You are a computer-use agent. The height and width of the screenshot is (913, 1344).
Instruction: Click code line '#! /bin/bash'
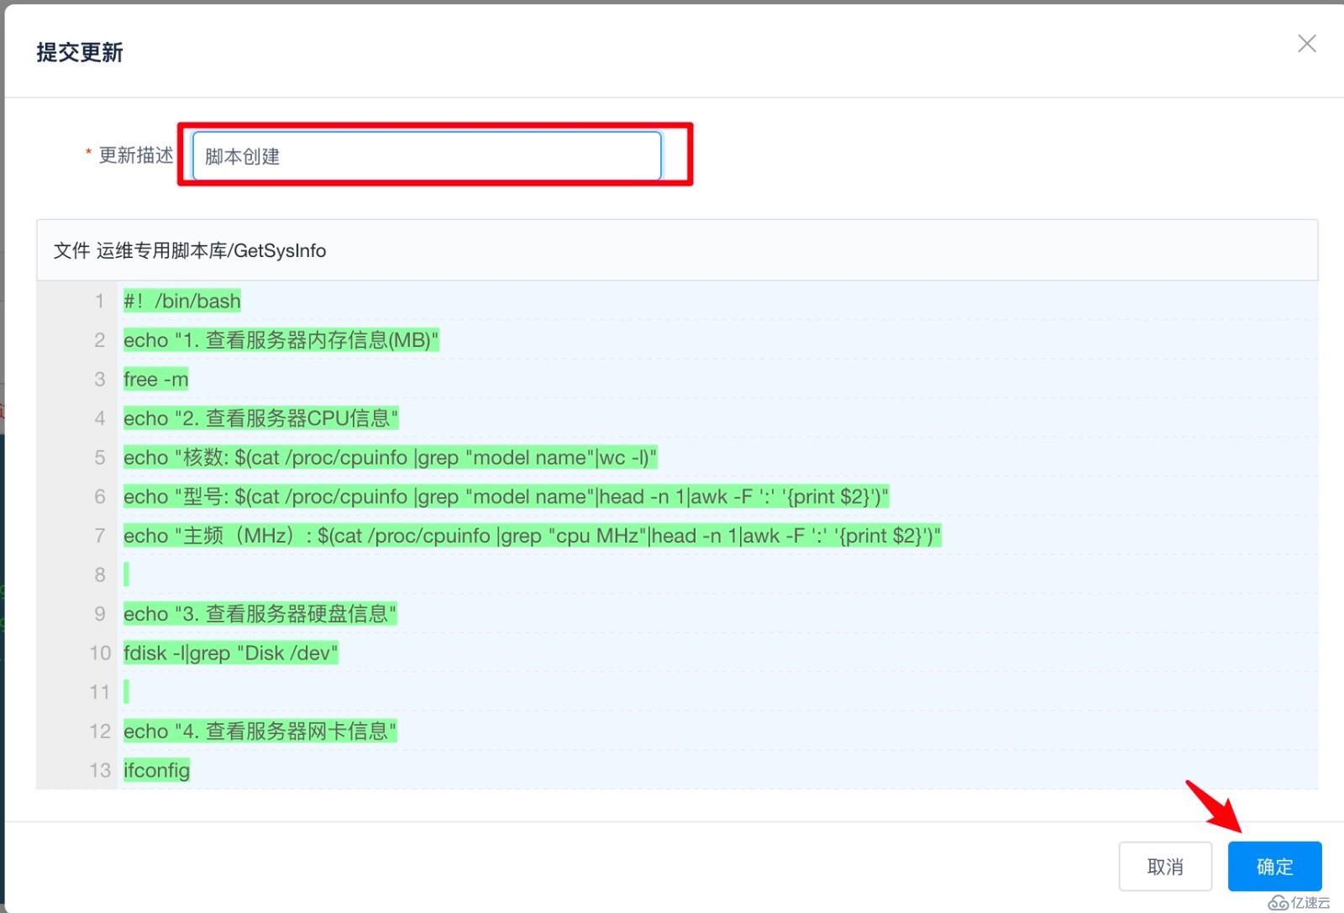pyautogui.click(x=182, y=301)
